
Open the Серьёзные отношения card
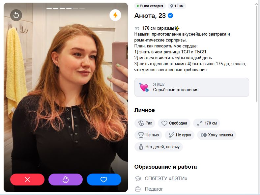(192, 87)
